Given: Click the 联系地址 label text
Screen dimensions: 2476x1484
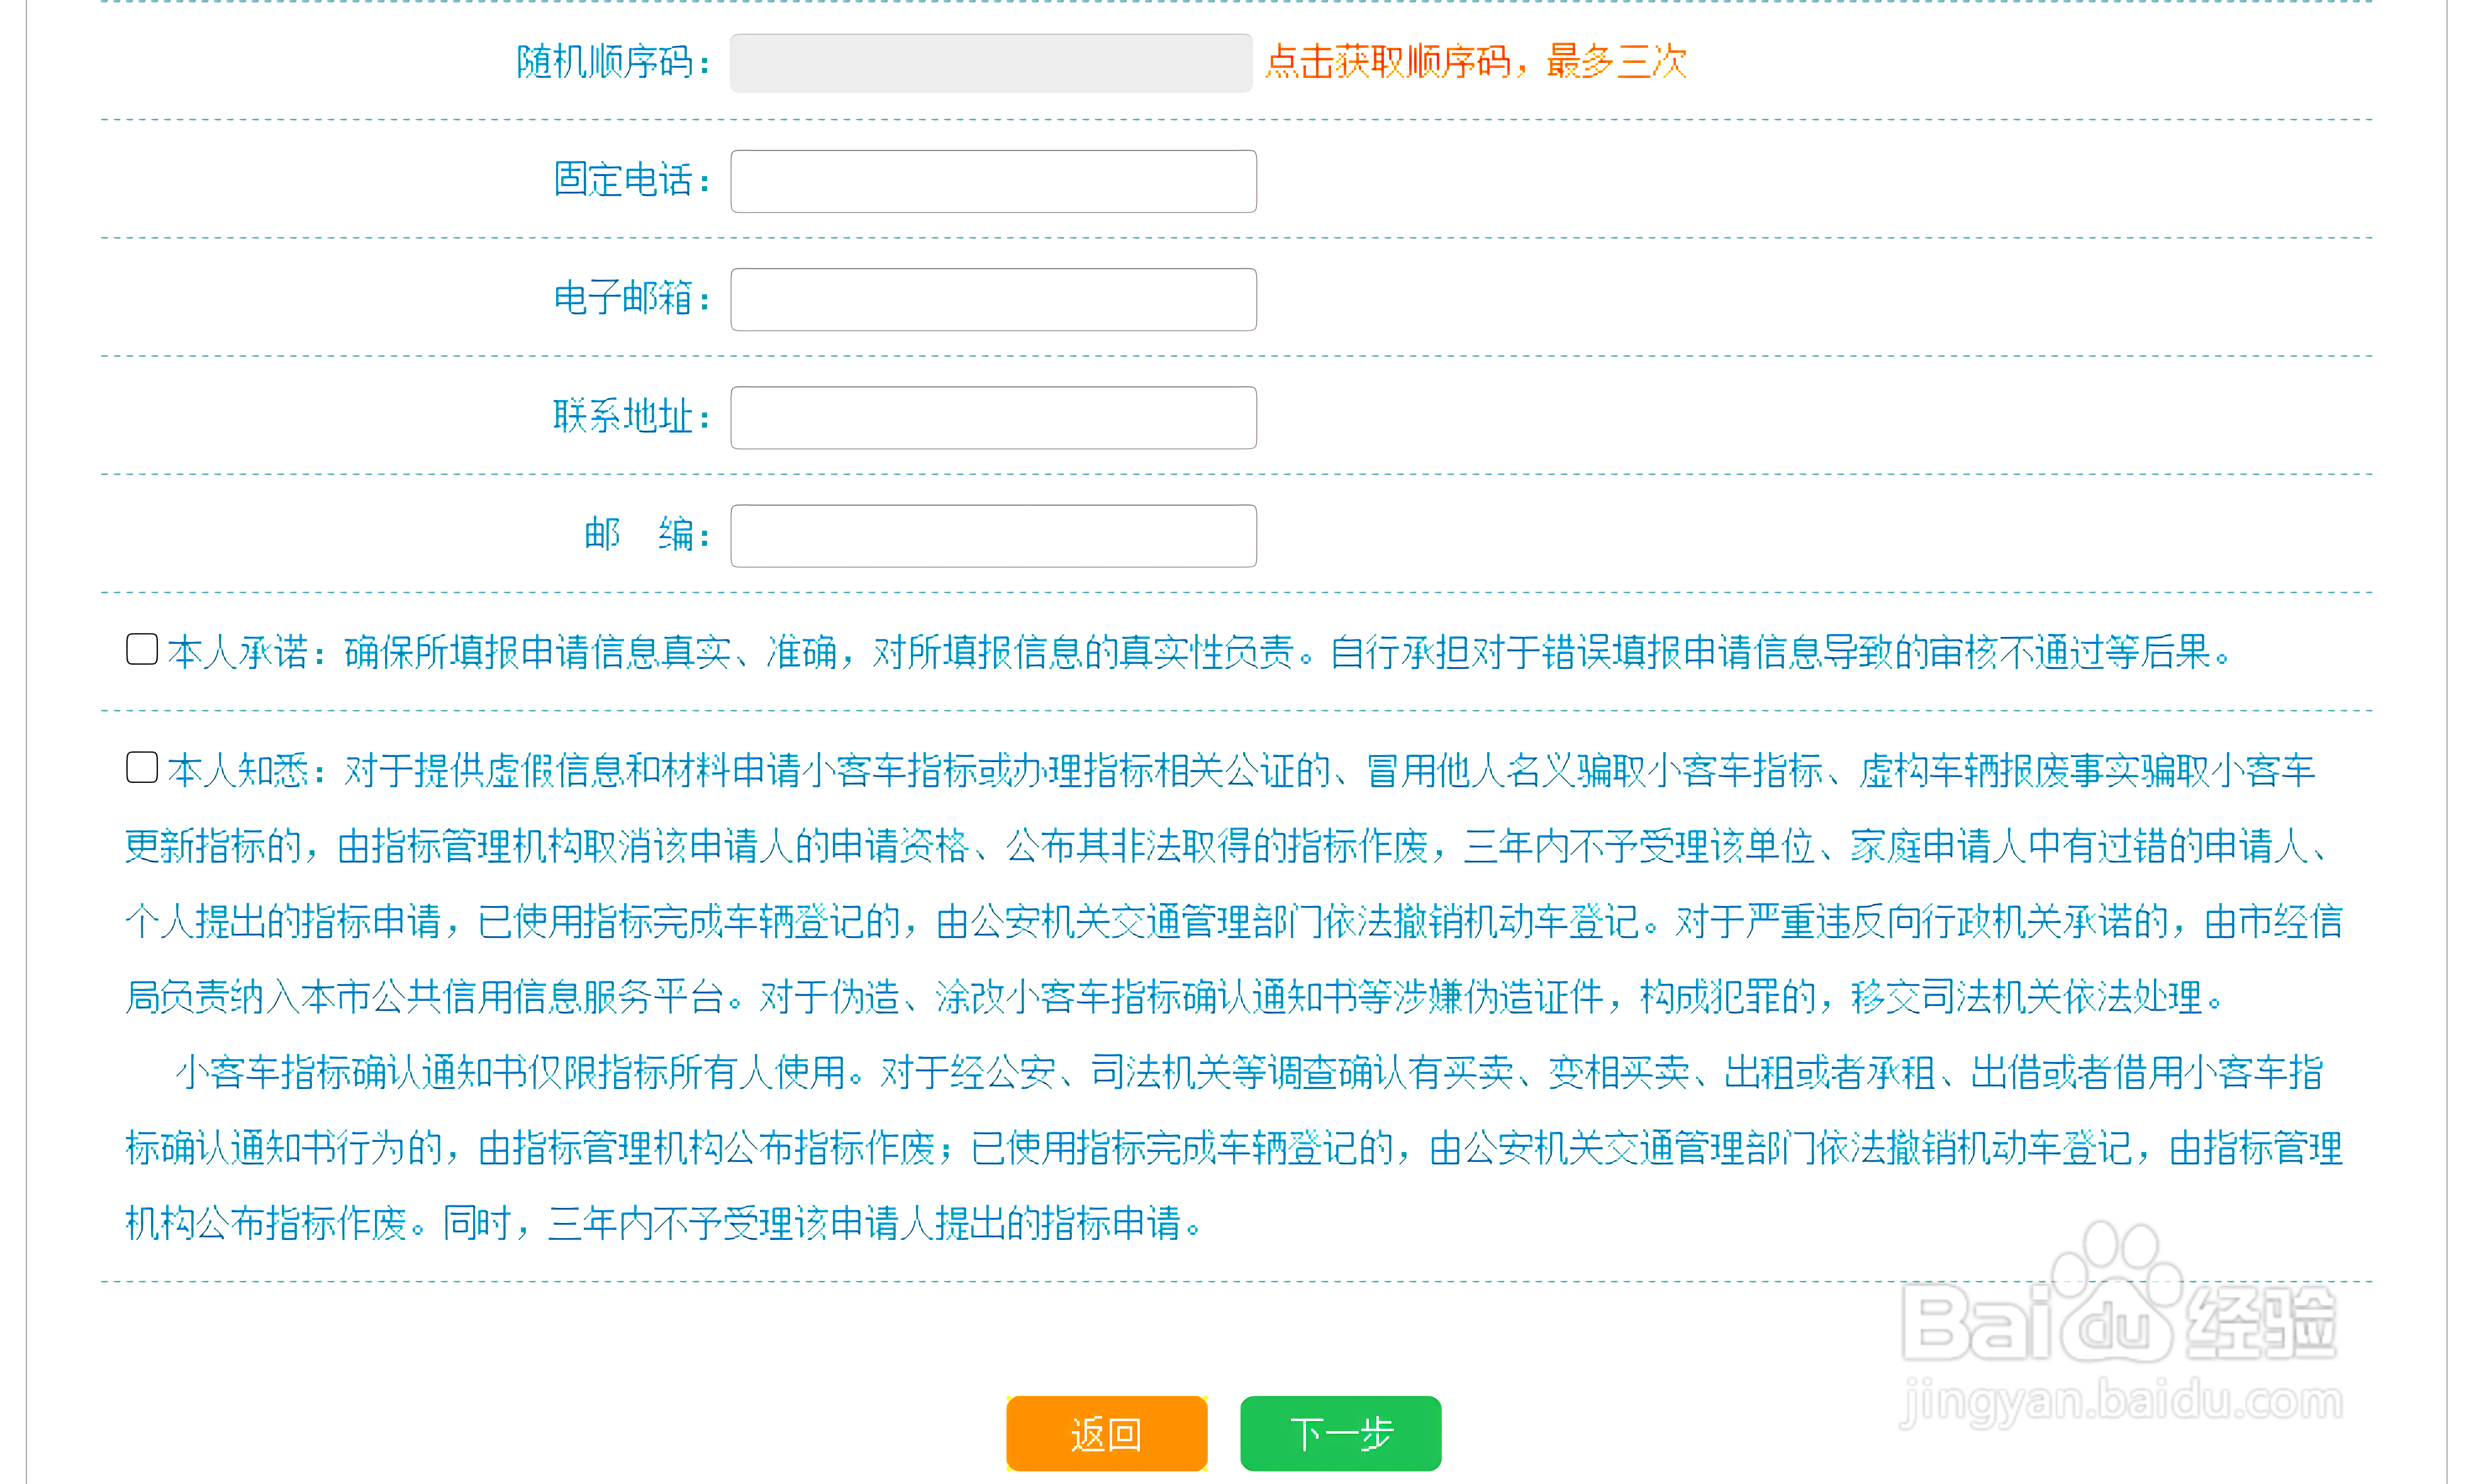Looking at the screenshot, I should coord(632,416).
